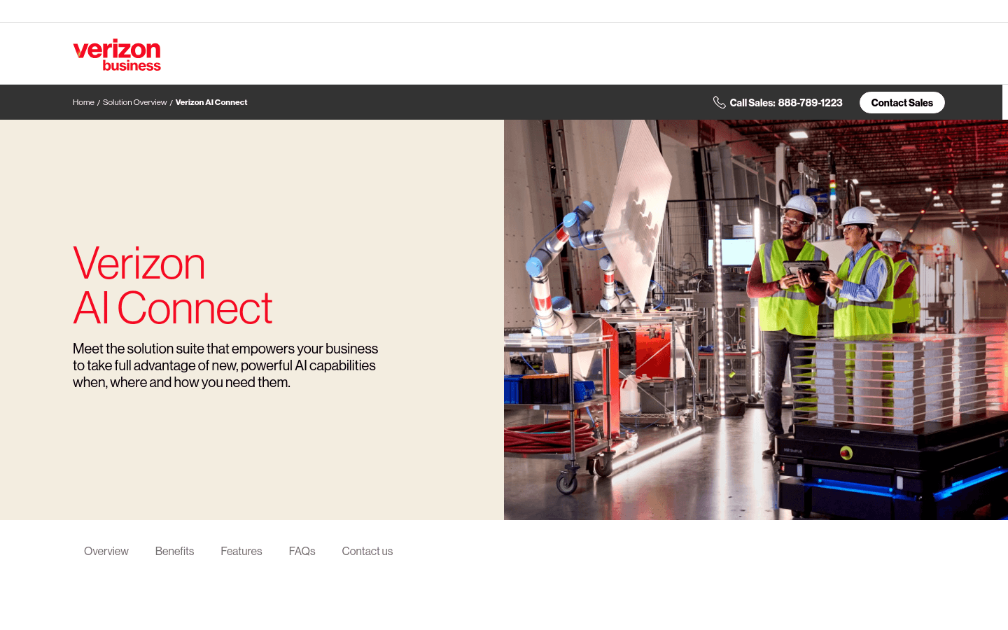This screenshot has width=1008, height=630.
Task: Call Sales number 888-789-1223
Action: (810, 102)
